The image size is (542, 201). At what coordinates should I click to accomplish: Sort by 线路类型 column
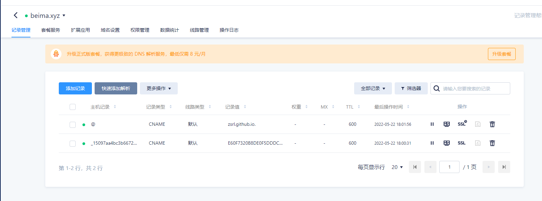pos(210,107)
